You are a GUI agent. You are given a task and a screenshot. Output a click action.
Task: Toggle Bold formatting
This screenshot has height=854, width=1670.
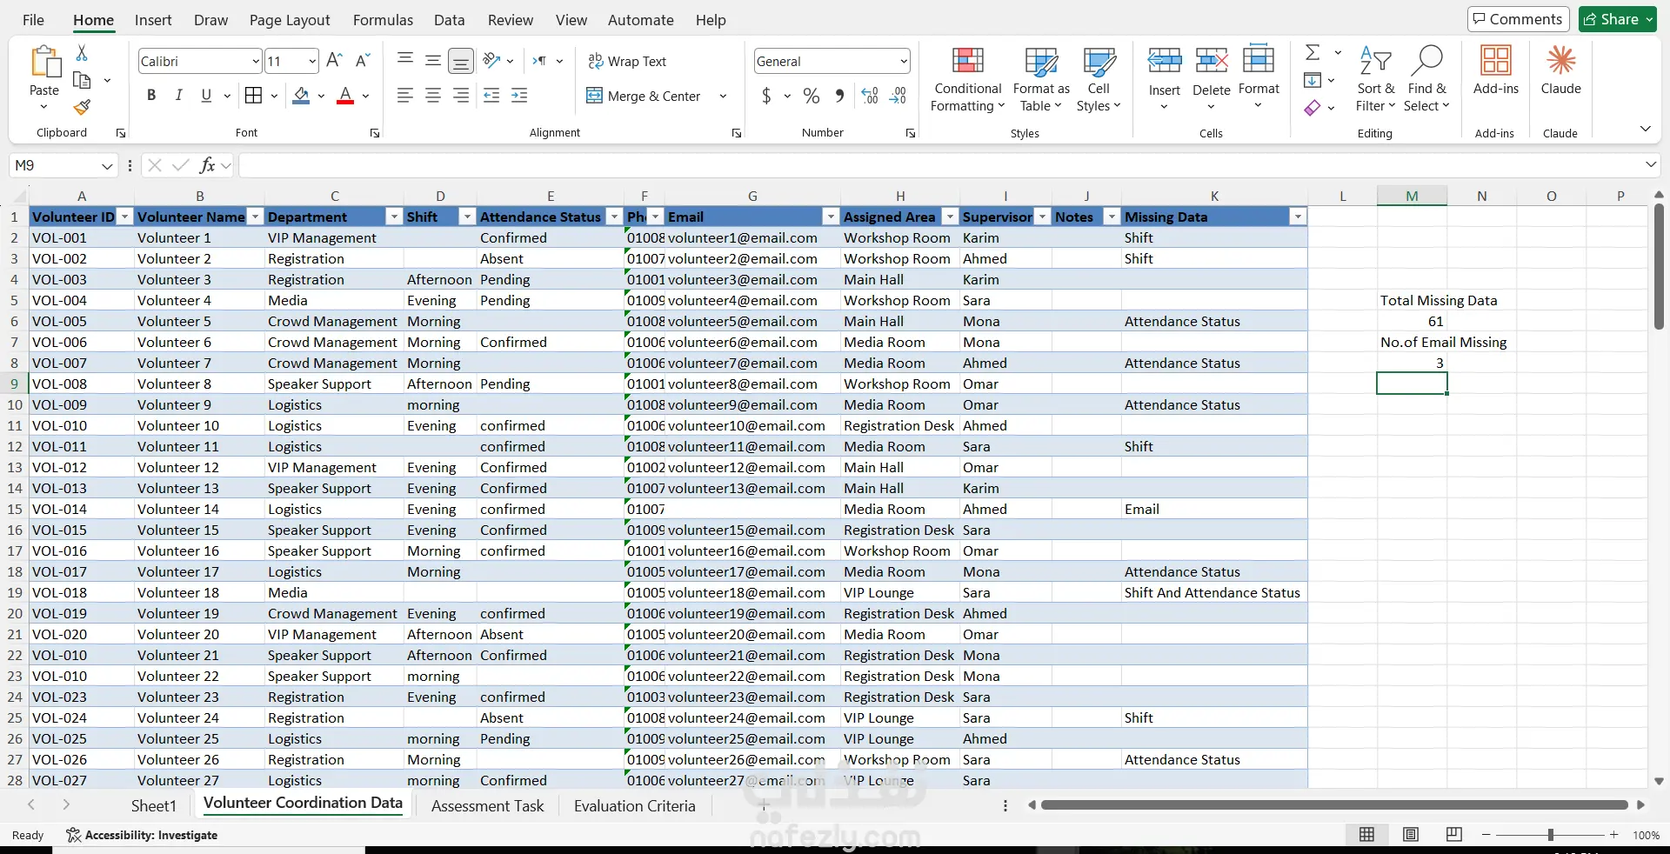pos(151,96)
